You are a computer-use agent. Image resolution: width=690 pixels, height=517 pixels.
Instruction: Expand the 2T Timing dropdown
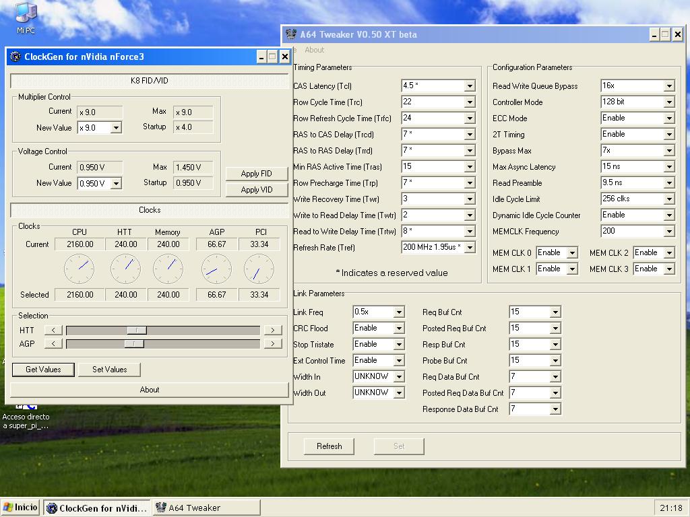click(669, 135)
